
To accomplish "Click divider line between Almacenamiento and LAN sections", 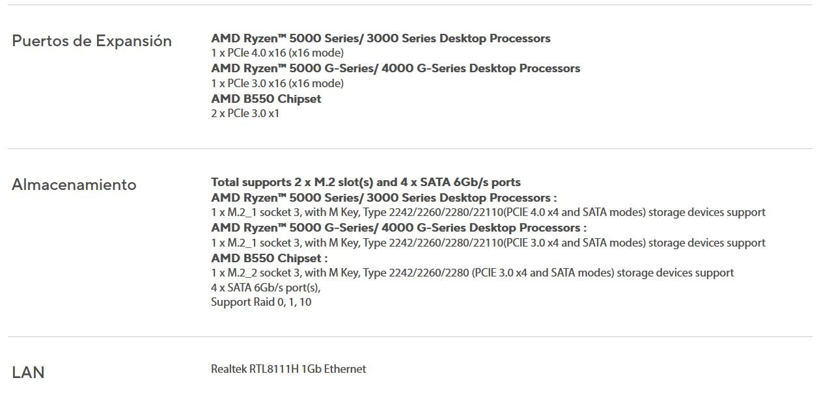I will click(409, 336).
